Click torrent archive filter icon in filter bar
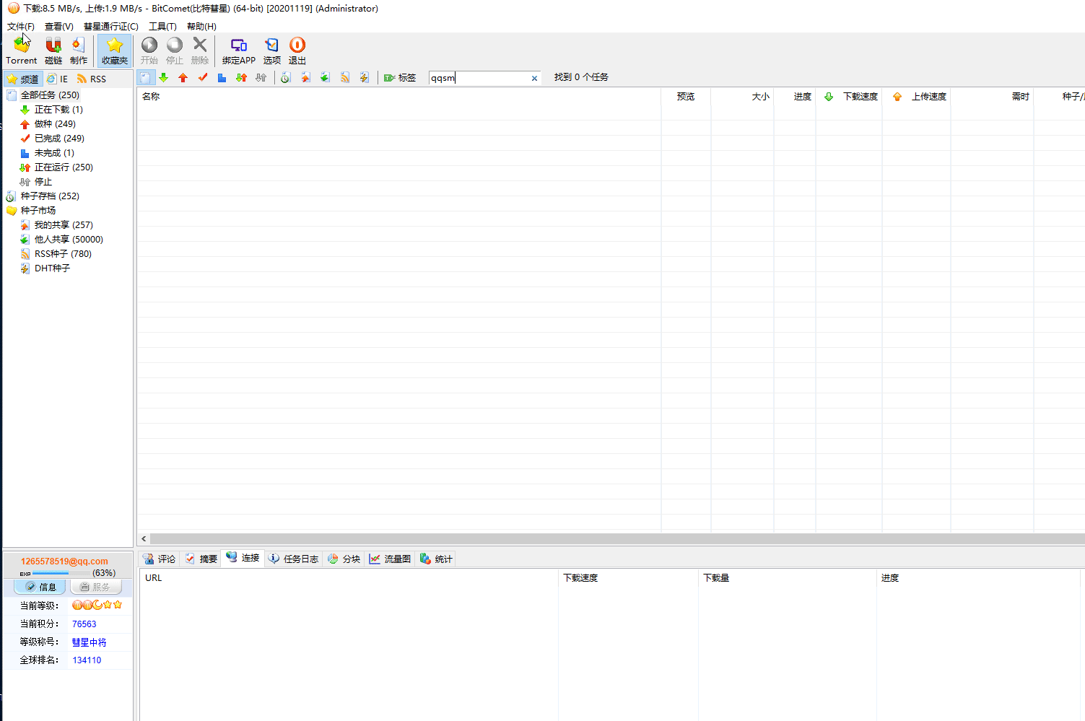 pos(286,77)
